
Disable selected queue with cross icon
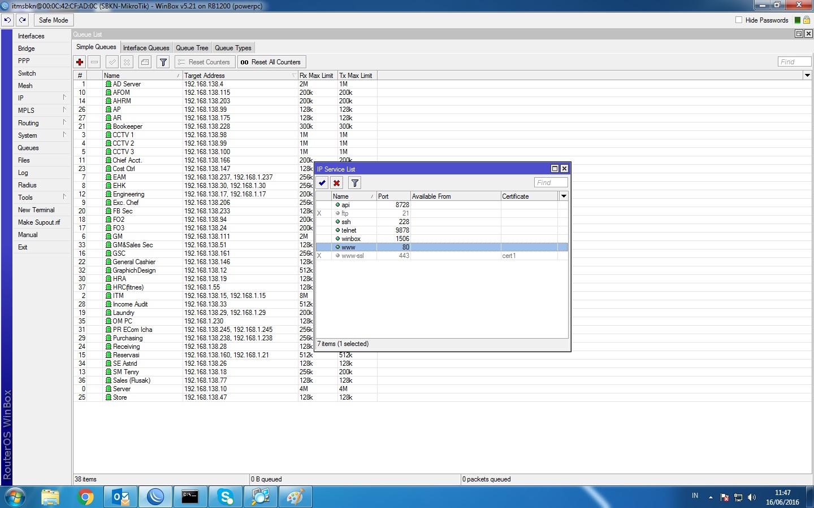click(x=127, y=62)
